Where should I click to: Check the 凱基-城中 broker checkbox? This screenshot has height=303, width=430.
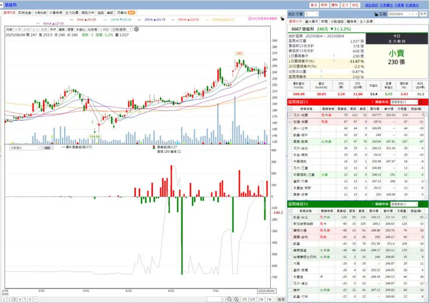point(290,135)
